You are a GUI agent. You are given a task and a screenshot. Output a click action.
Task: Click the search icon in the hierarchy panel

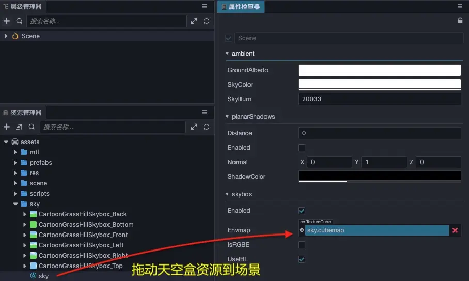(19, 21)
